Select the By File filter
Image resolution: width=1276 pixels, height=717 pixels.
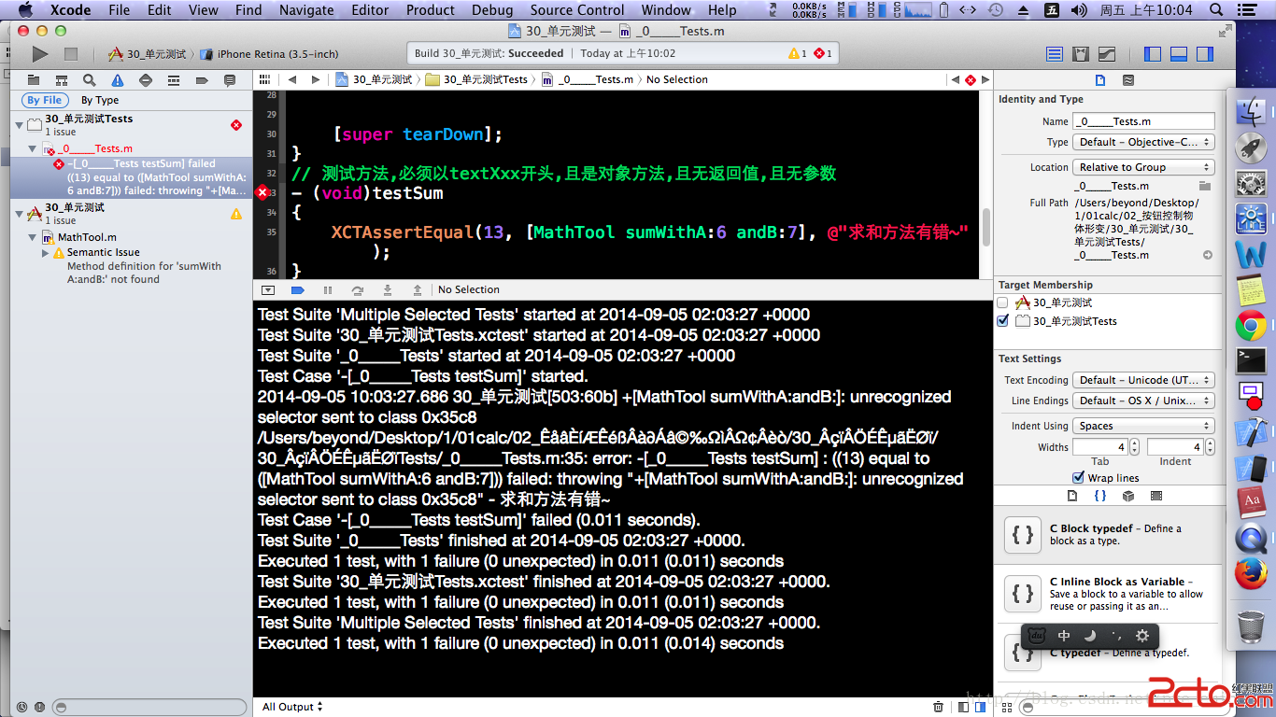45,100
